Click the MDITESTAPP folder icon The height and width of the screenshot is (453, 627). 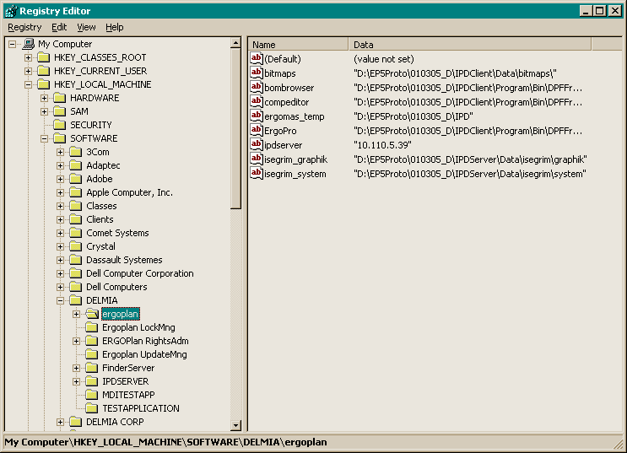pyautogui.click(x=91, y=395)
